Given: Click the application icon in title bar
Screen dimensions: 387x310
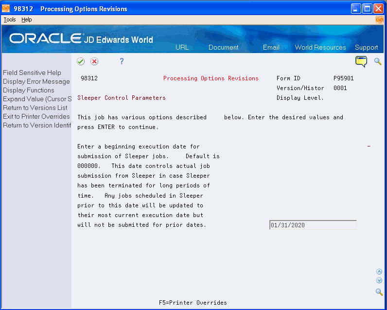Looking at the screenshot, I should tap(6, 9).
